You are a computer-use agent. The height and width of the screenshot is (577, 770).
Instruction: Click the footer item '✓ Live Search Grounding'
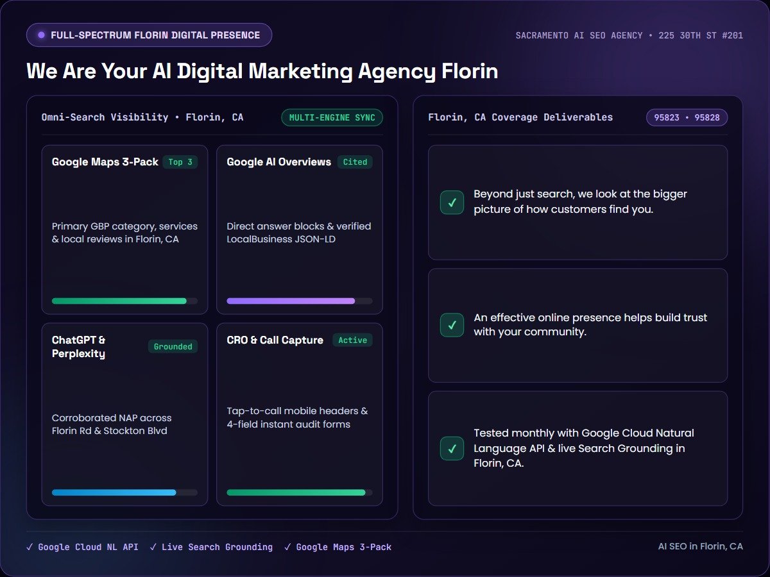tap(211, 547)
